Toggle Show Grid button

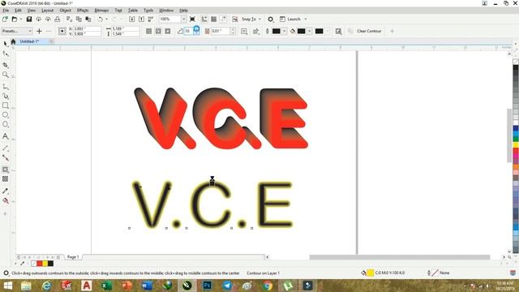pyautogui.click(x=214, y=19)
